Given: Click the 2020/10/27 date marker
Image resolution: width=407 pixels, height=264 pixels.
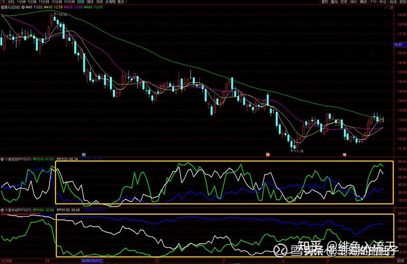Looking at the screenshot, I should [x=92, y=260].
